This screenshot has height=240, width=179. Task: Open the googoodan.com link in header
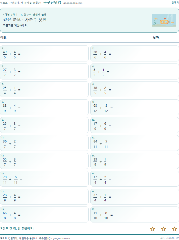[x=73, y=3]
